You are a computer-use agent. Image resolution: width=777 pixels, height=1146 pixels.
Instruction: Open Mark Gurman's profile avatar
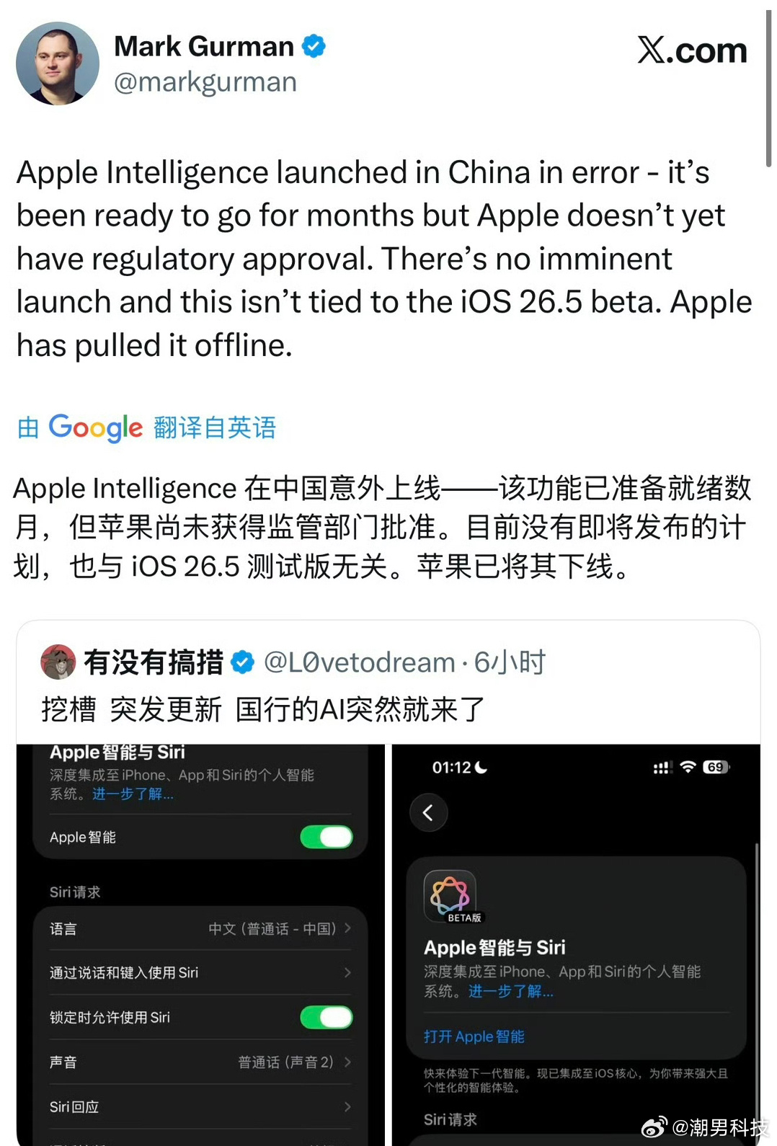(x=58, y=63)
